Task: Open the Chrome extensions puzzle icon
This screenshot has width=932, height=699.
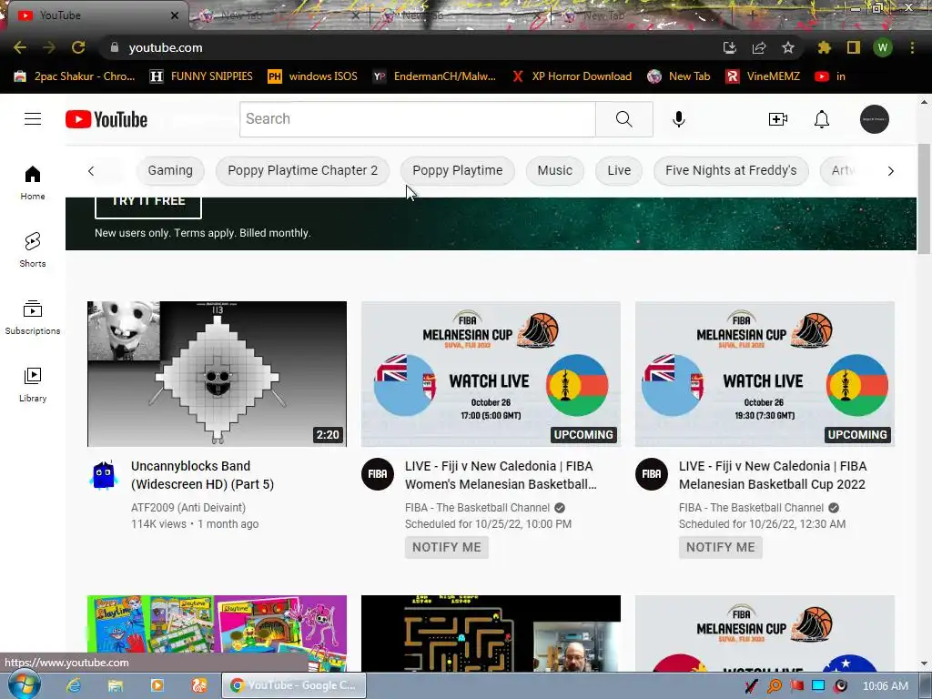Action: (825, 47)
